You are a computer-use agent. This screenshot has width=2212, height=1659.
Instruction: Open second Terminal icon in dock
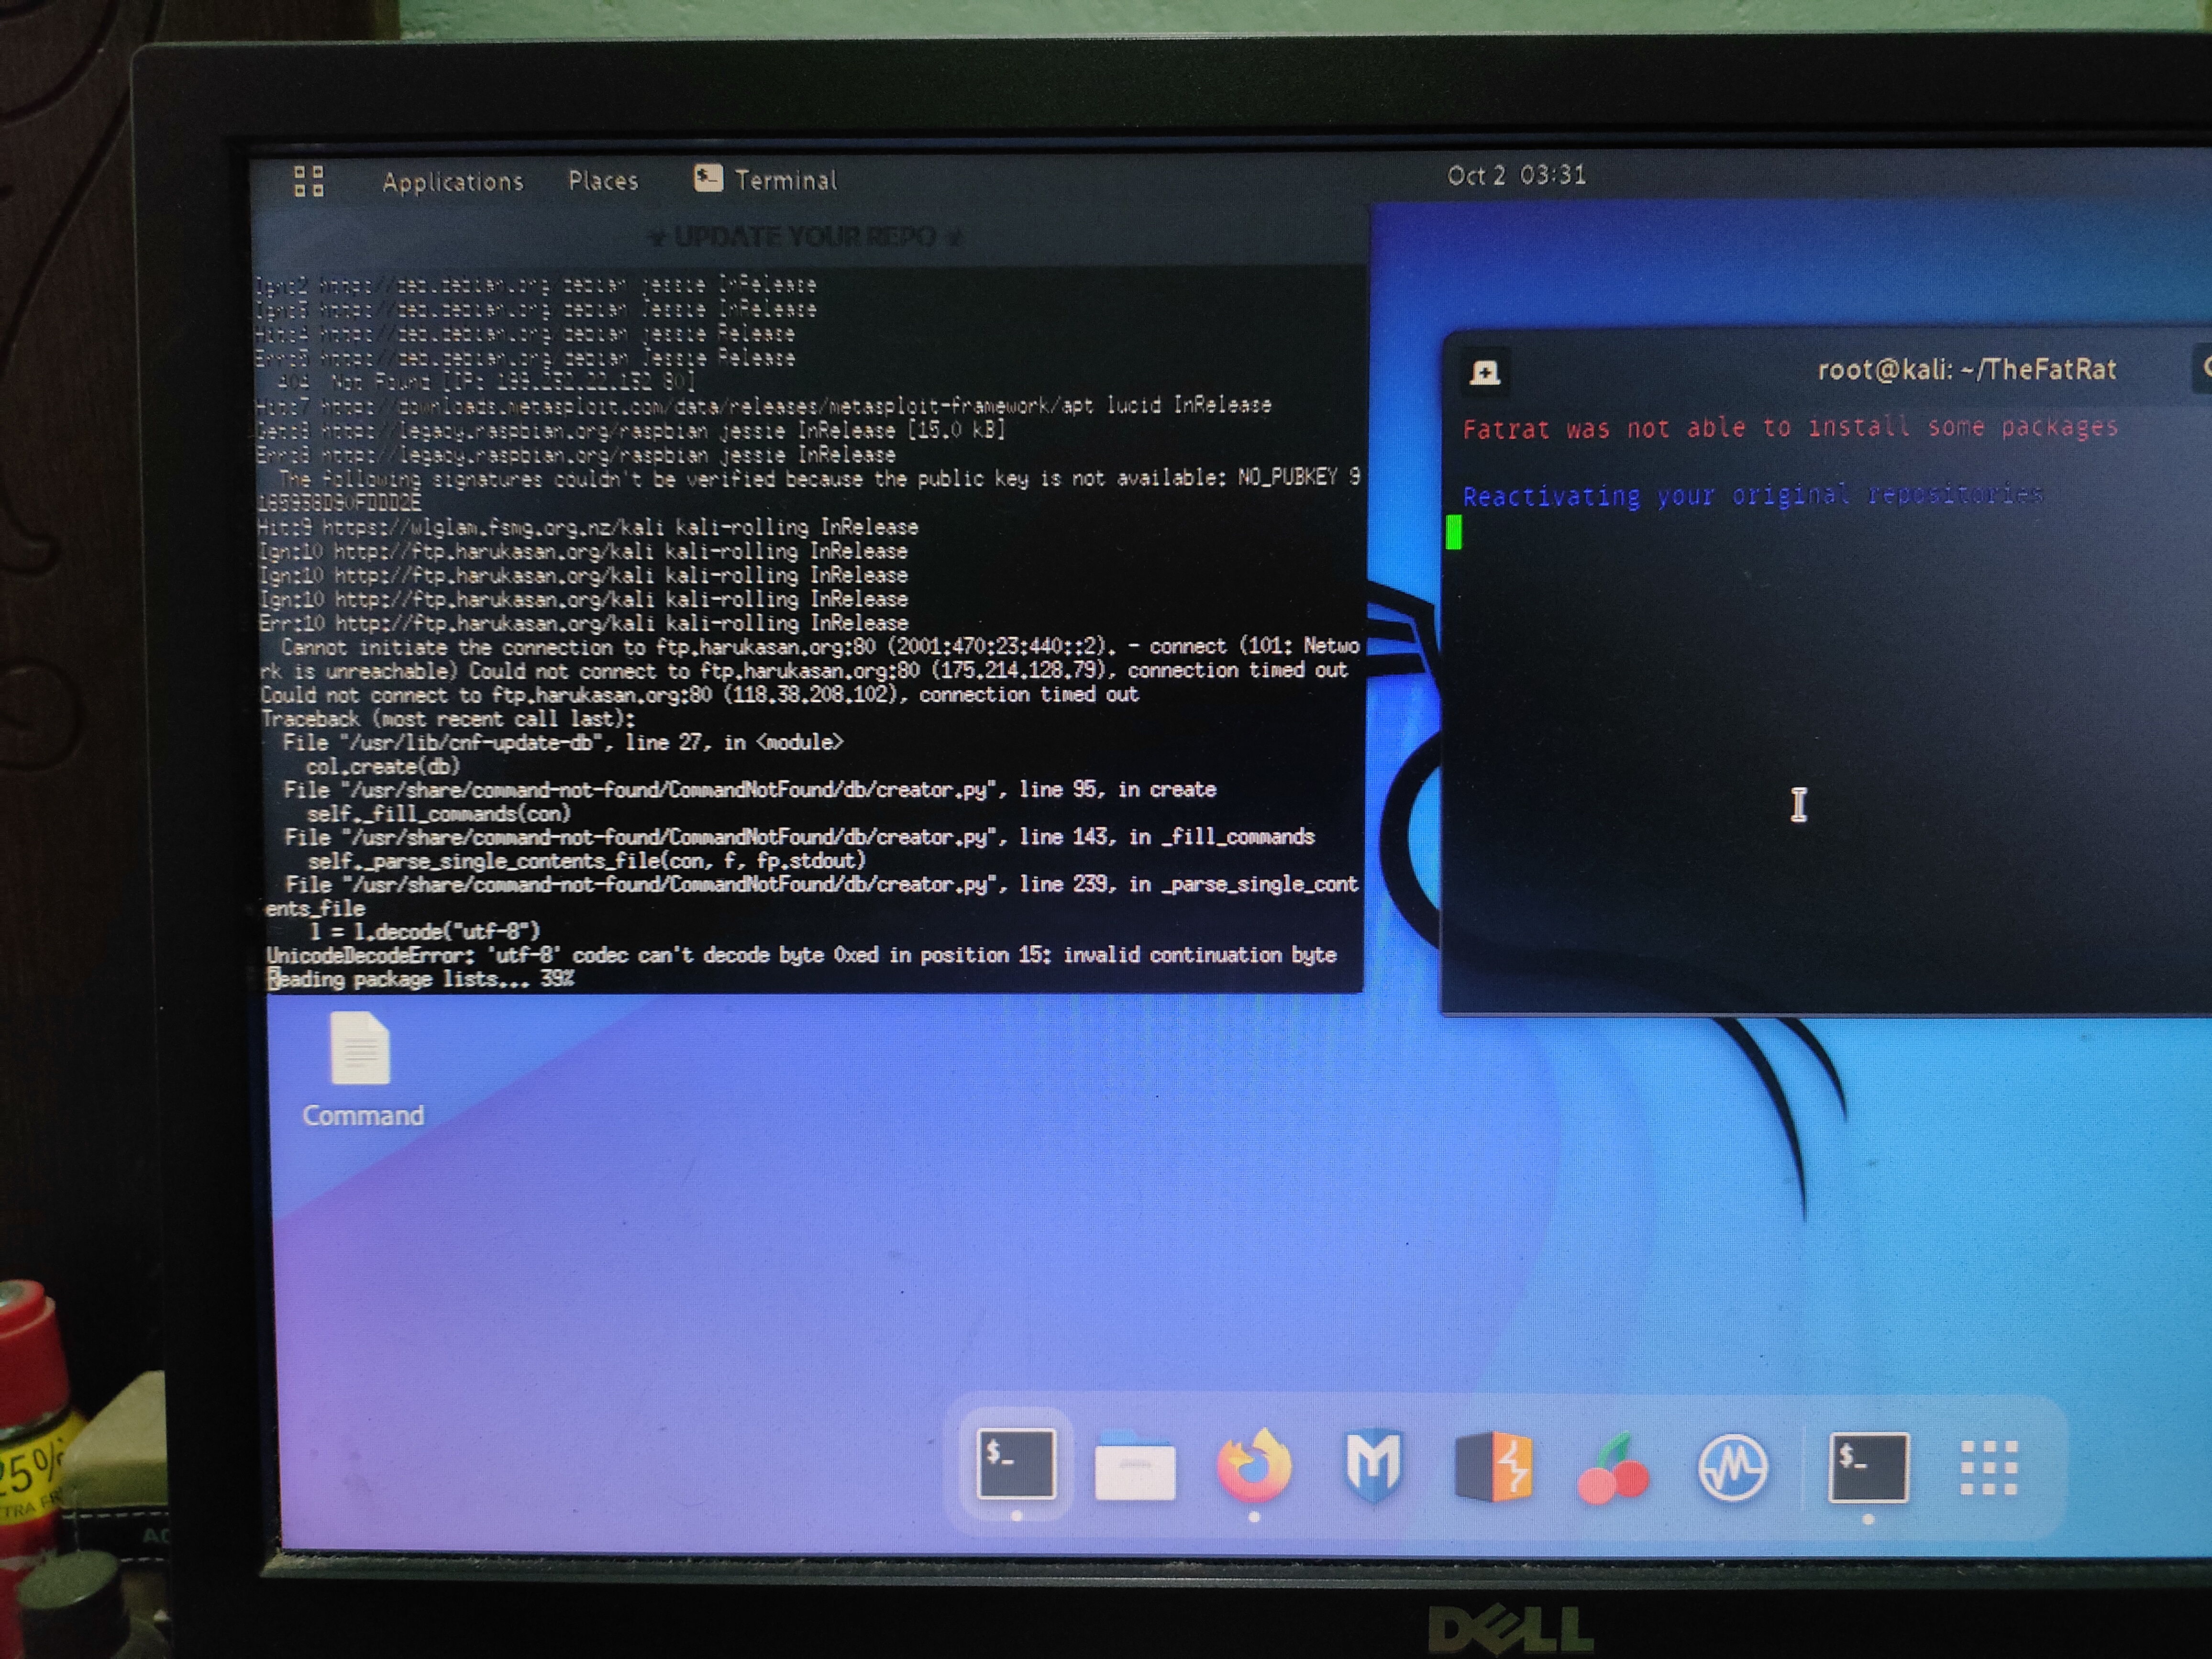pos(1868,1467)
